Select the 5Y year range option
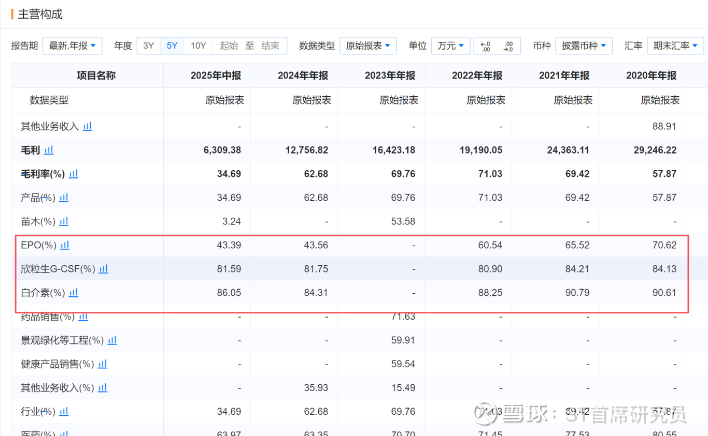Image resolution: width=708 pixels, height=436 pixels. pyautogui.click(x=172, y=46)
